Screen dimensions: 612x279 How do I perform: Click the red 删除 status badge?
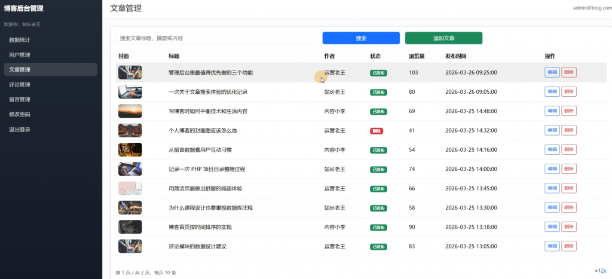click(377, 131)
